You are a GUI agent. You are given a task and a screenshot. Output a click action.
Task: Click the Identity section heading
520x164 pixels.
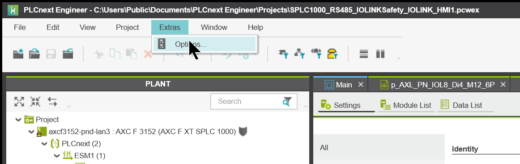tap(465, 149)
